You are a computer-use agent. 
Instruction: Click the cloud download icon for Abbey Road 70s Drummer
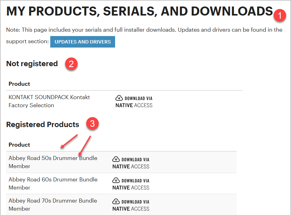[x=116, y=202]
